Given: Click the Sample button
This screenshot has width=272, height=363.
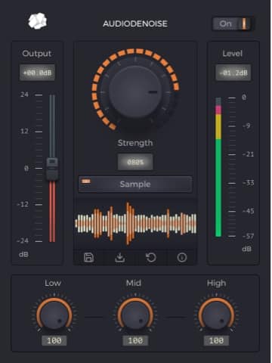Looking at the screenshot, I should coord(135,185).
